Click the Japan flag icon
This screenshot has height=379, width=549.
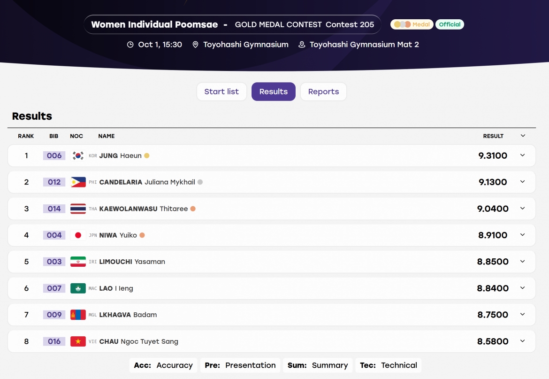click(x=78, y=235)
